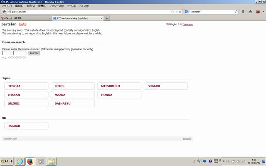266x166 pixels.
Task: Click the Firefox taskbar icon
Action: pos(30,161)
